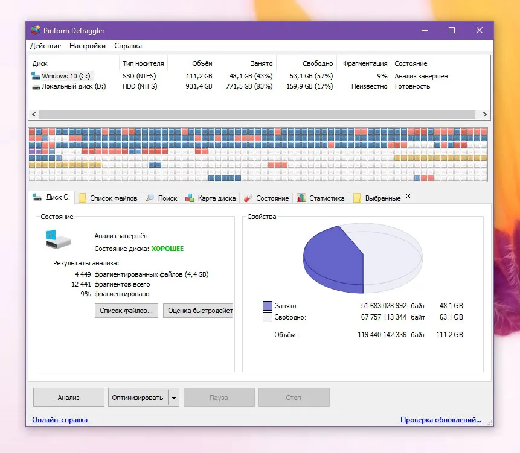The image size is (520, 453).
Task: Click the purple Занято legend swatch
Action: tap(268, 306)
